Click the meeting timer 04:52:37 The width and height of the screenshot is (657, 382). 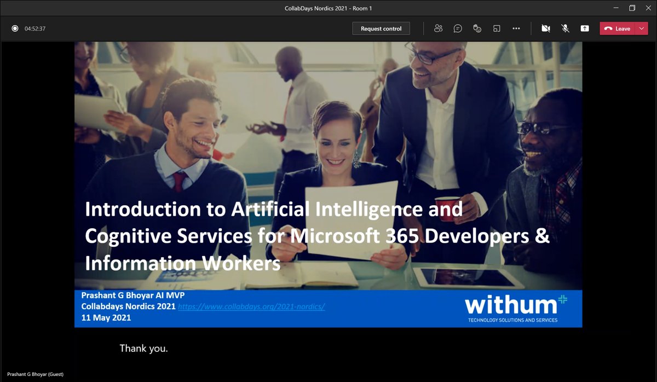35,28
